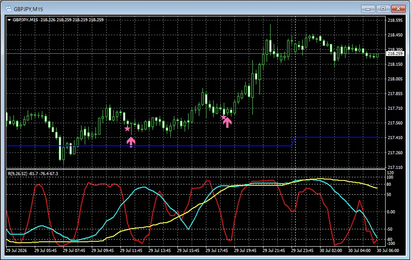Click the GBPJPY chart window icon
The height and width of the screenshot is (260, 411).
click(x=8, y=9)
